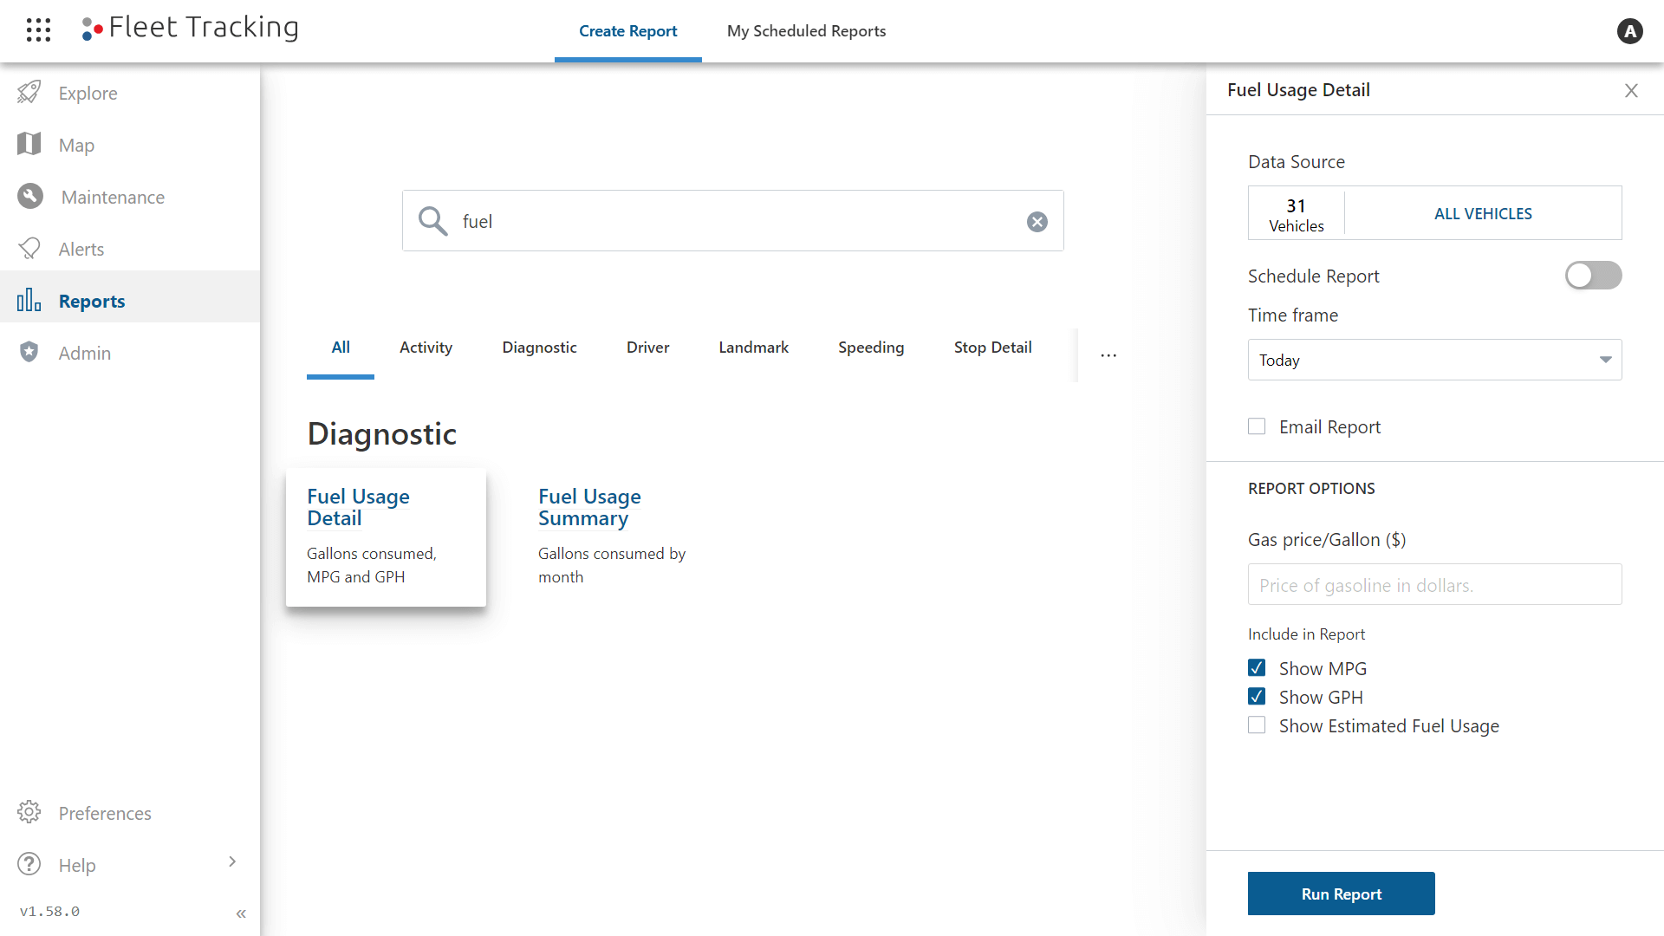Open the Time frame dropdown
Screen dimensions: 1664x936
tap(1434, 360)
